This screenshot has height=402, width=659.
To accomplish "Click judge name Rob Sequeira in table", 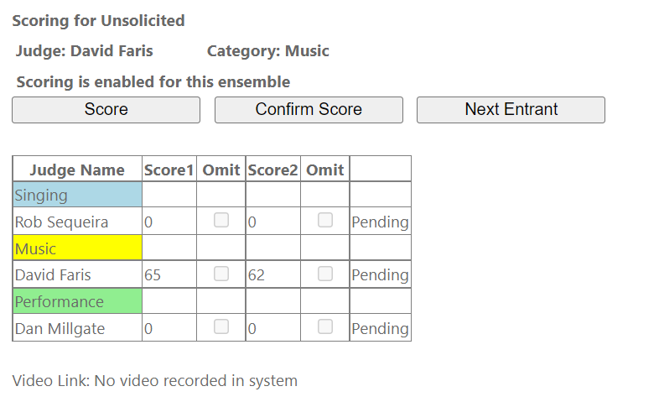I will pos(60,222).
